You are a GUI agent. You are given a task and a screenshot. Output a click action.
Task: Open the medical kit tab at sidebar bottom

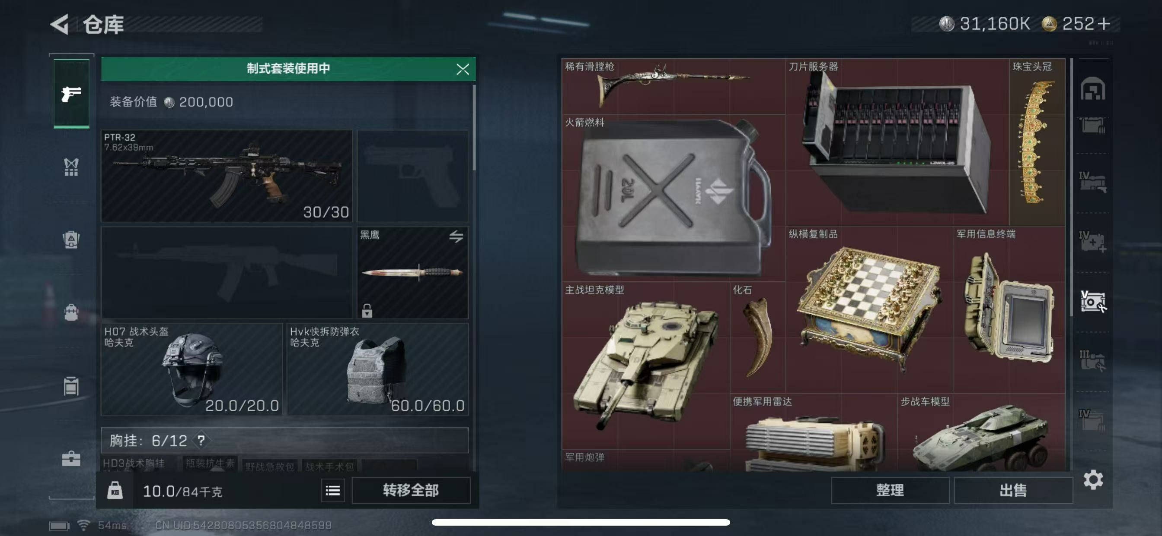pyautogui.click(x=71, y=458)
